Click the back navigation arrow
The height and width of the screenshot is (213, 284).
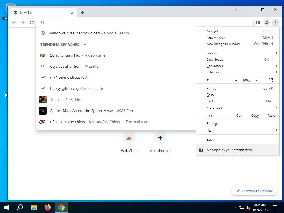14,22
